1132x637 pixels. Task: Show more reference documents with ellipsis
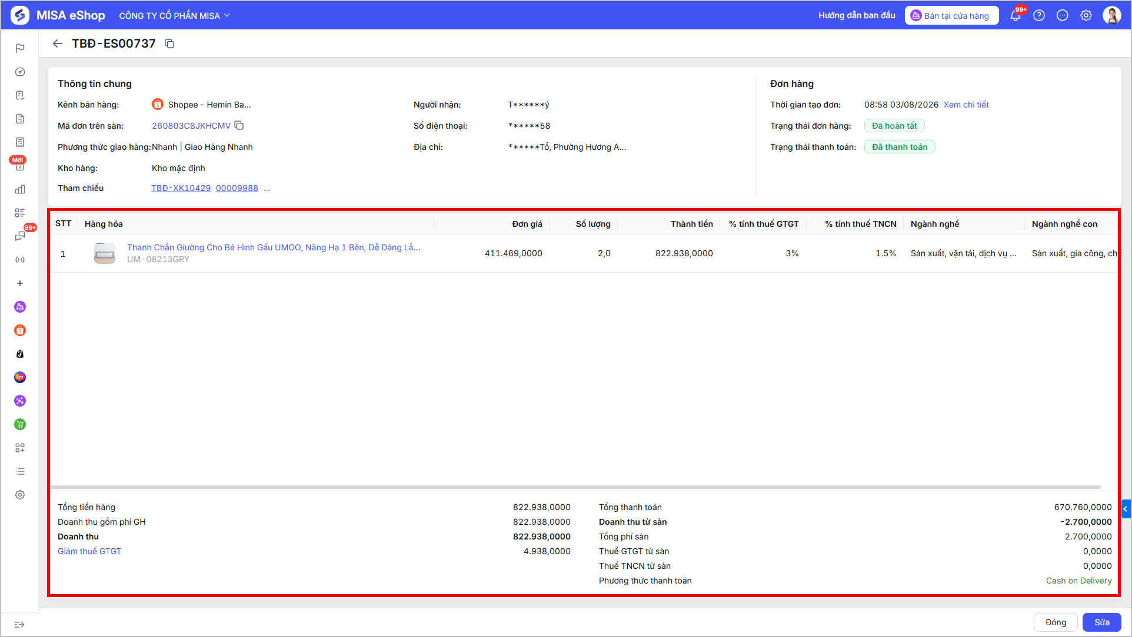pyautogui.click(x=267, y=188)
